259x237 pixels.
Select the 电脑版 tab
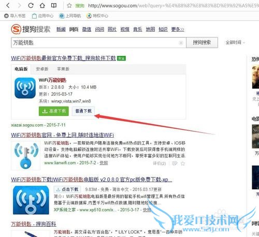[x=21, y=69]
